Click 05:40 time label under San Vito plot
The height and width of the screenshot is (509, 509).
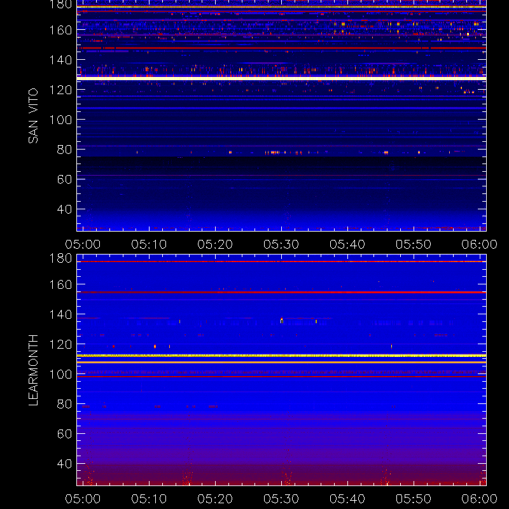pyautogui.click(x=347, y=244)
